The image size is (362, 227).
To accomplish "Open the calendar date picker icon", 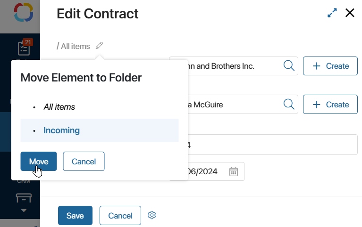I will (234, 171).
